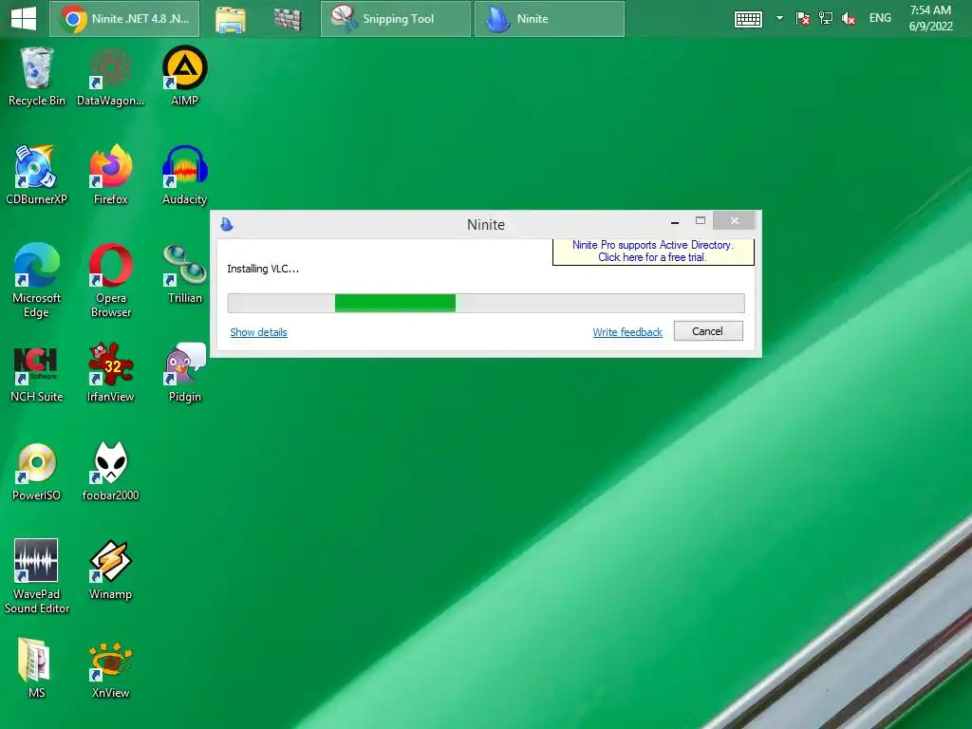Viewport: 972px width, 729px height.
Task: Click the Write feedback link
Action: [x=627, y=332]
